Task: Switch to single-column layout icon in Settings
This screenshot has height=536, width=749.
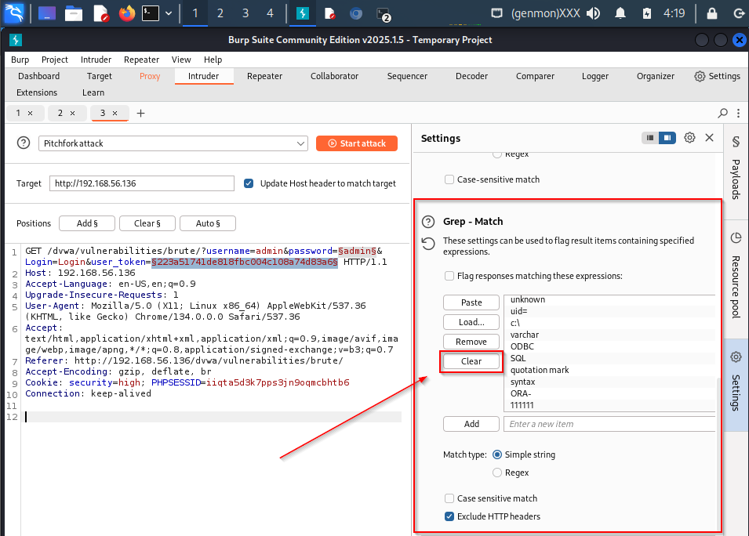Action: click(650, 138)
